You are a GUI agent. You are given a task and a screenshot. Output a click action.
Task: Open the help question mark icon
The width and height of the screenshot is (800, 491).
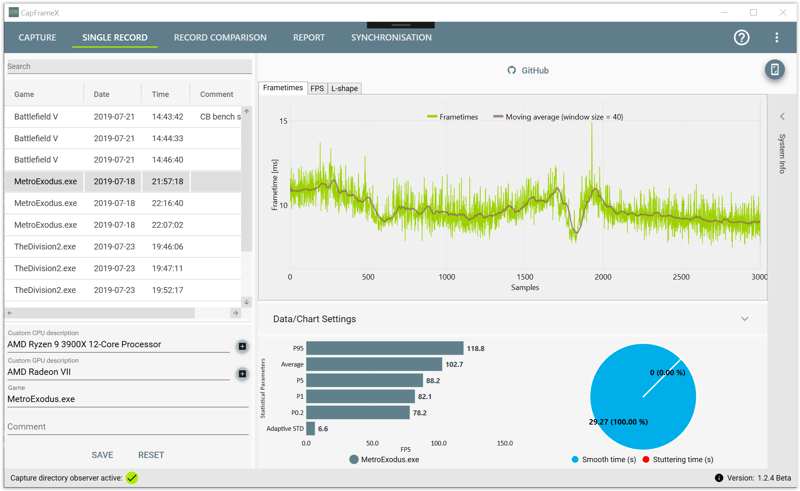point(741,38)
